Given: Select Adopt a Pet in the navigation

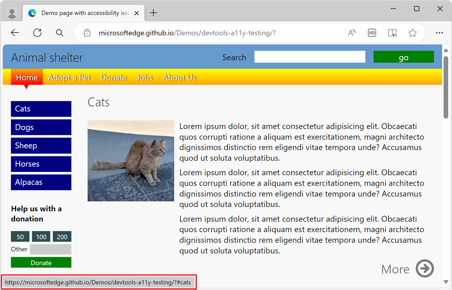Looking at the screenshot, I should pos(69,77).
